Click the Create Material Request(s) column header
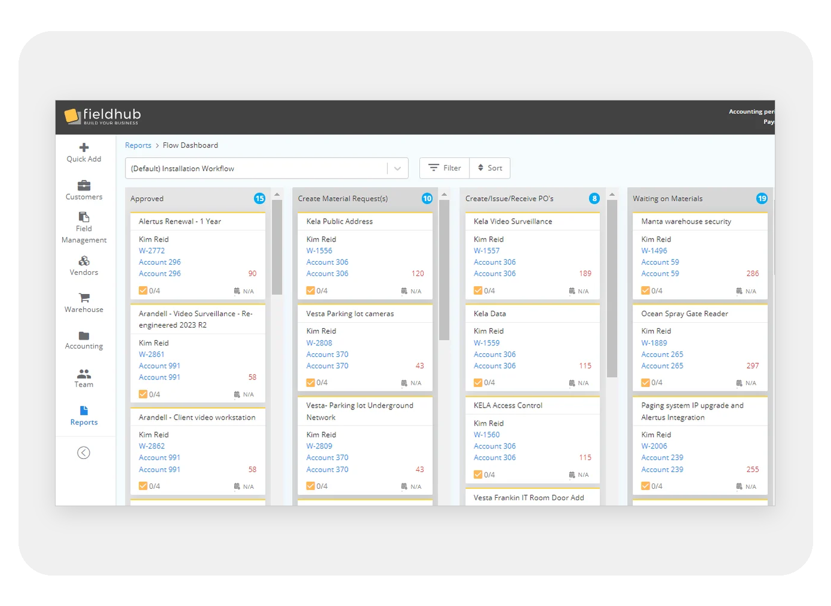831x606 pixels. click(343, 199)
